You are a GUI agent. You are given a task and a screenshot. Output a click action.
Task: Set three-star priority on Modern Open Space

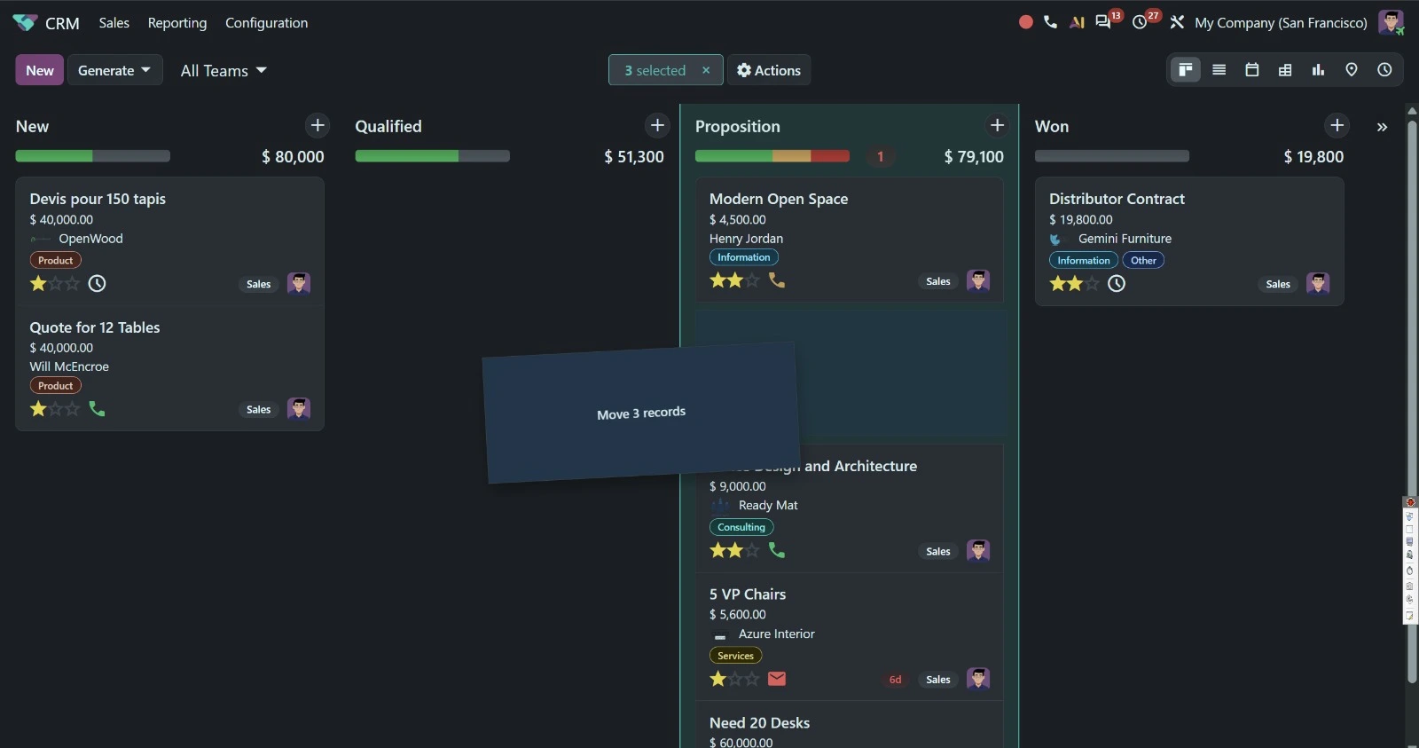[752, 280]
